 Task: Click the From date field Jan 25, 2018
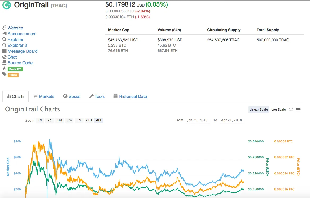point(198,120)
